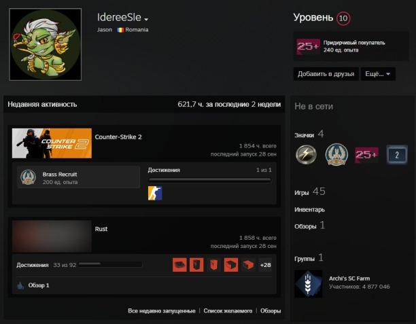
Task: Click the first Rust achievement icon
Action: pyautogui.click(x=179, y=265)
